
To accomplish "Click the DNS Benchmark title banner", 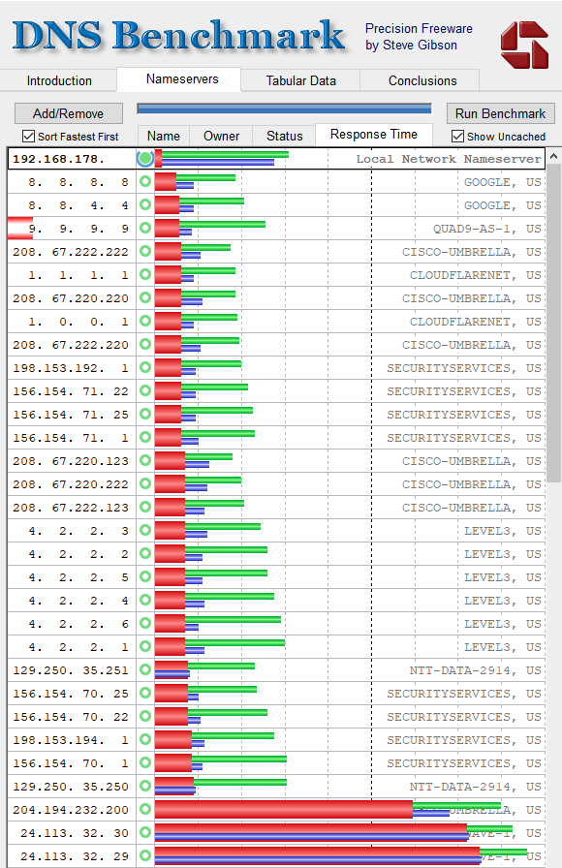I will tap(178, 36).
